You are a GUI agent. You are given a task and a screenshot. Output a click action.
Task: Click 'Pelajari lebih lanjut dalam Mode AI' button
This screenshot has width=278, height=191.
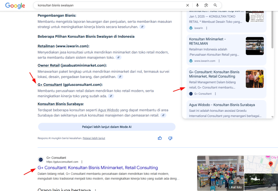coord(107,127)
